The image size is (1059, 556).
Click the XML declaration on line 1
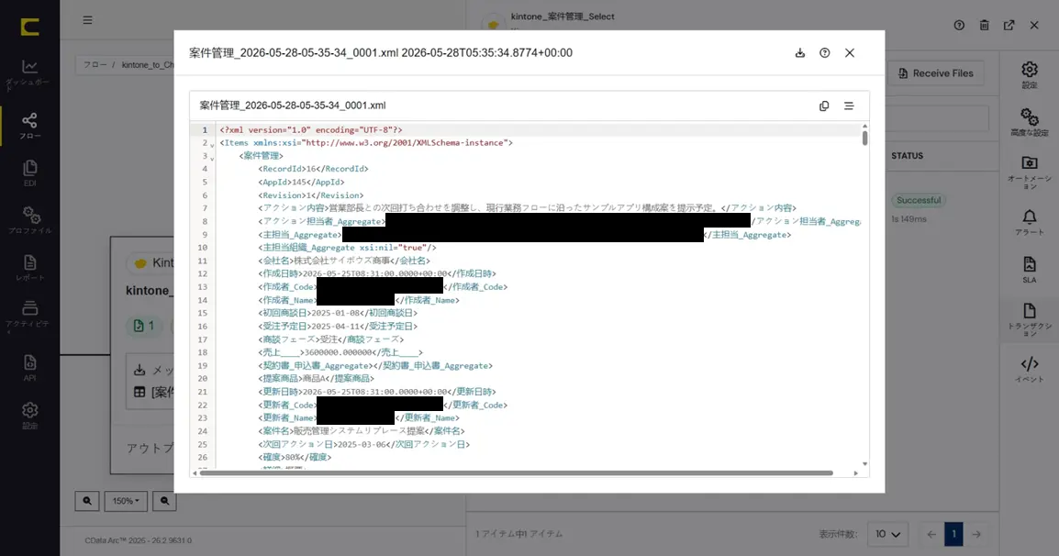click(311, 129)
